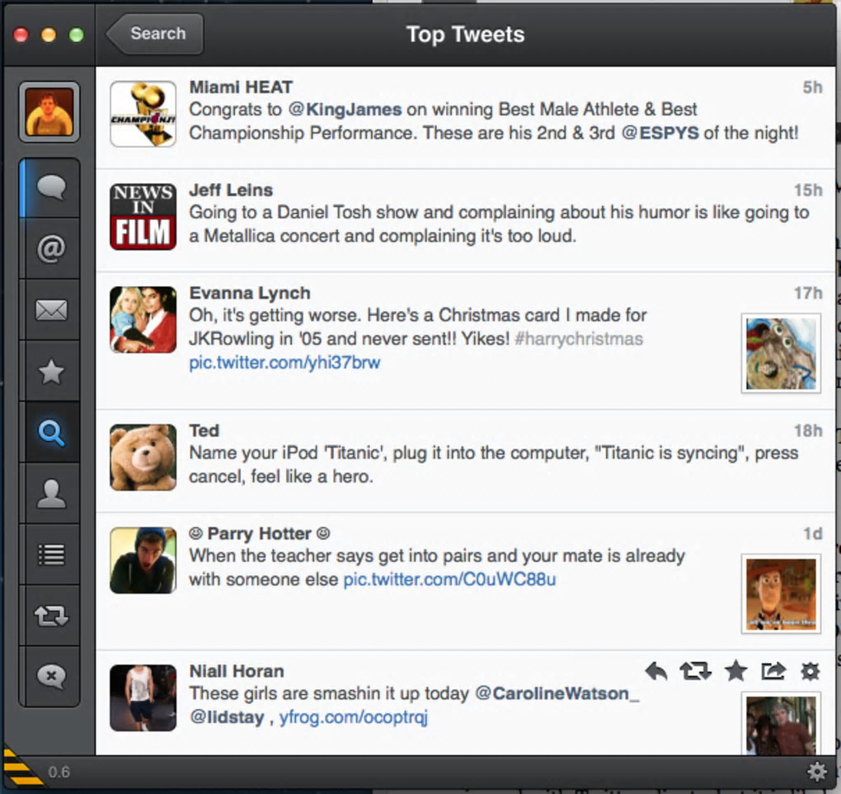Click Ted's teddy bear avatar
Viewport: 841px width, 794px height.
143,457
